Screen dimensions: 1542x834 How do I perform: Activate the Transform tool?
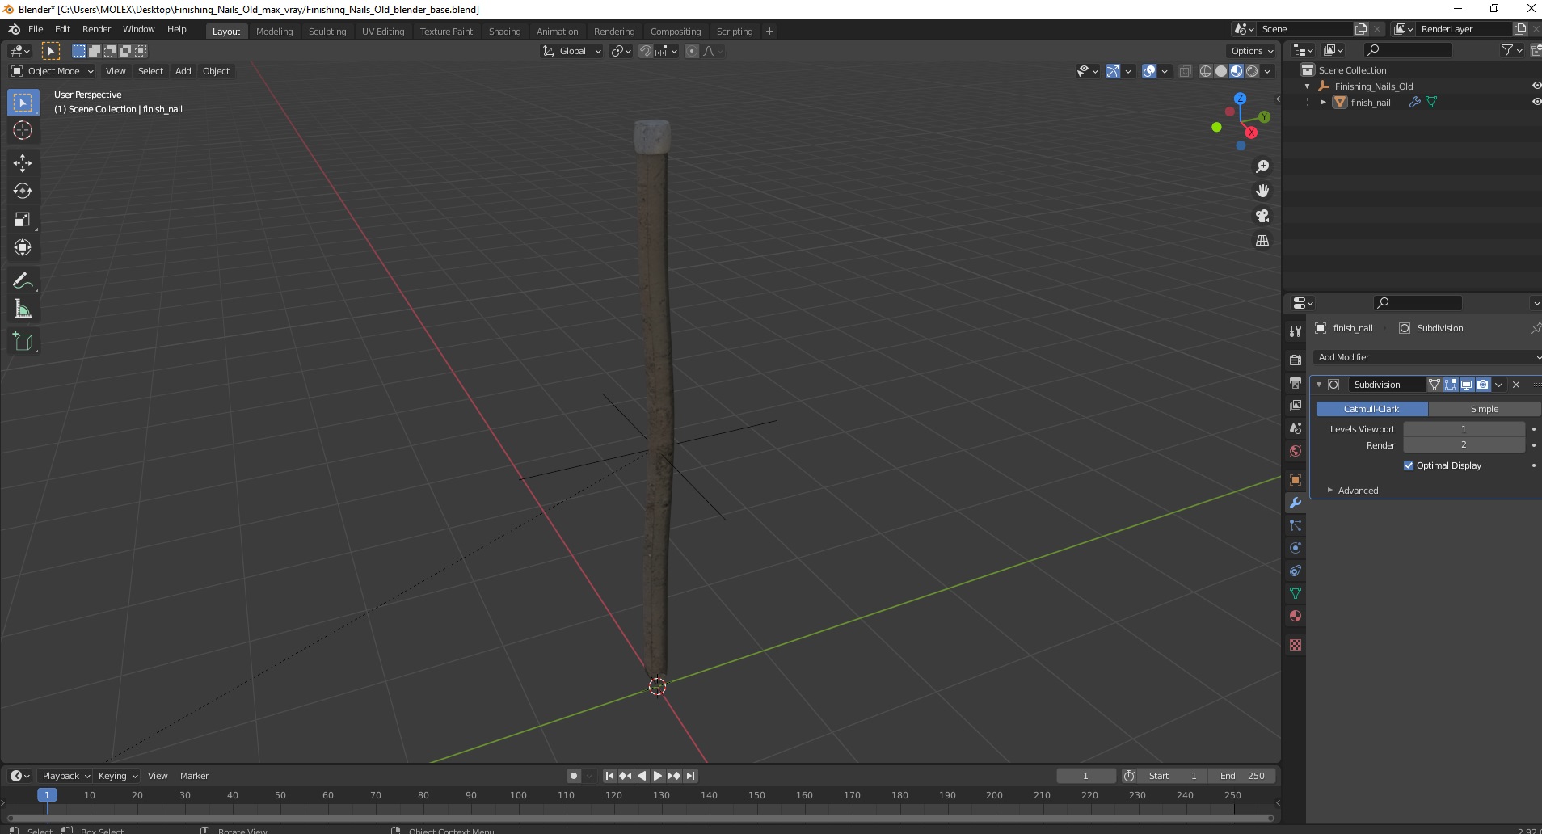click(x=23, y=248)
